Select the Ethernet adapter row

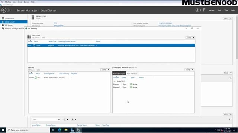153,84
